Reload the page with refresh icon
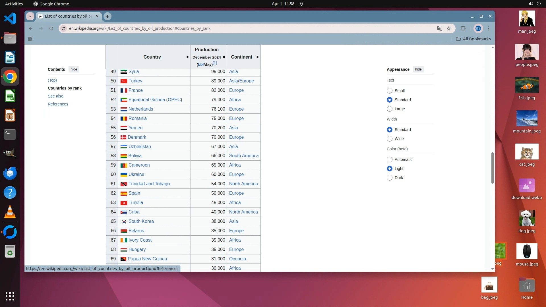Viewport: 546px width, 307px height. tap(51, 28)
